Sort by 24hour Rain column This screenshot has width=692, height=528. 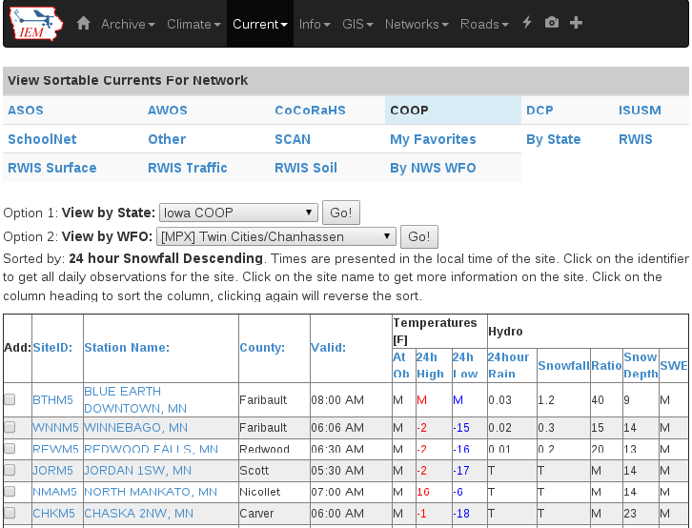[x=508, y=365]
